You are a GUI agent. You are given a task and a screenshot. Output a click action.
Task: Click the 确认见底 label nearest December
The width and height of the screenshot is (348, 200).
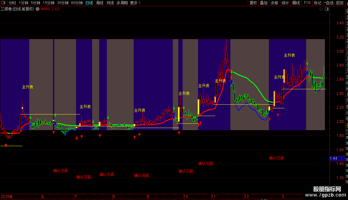point(276,158)
